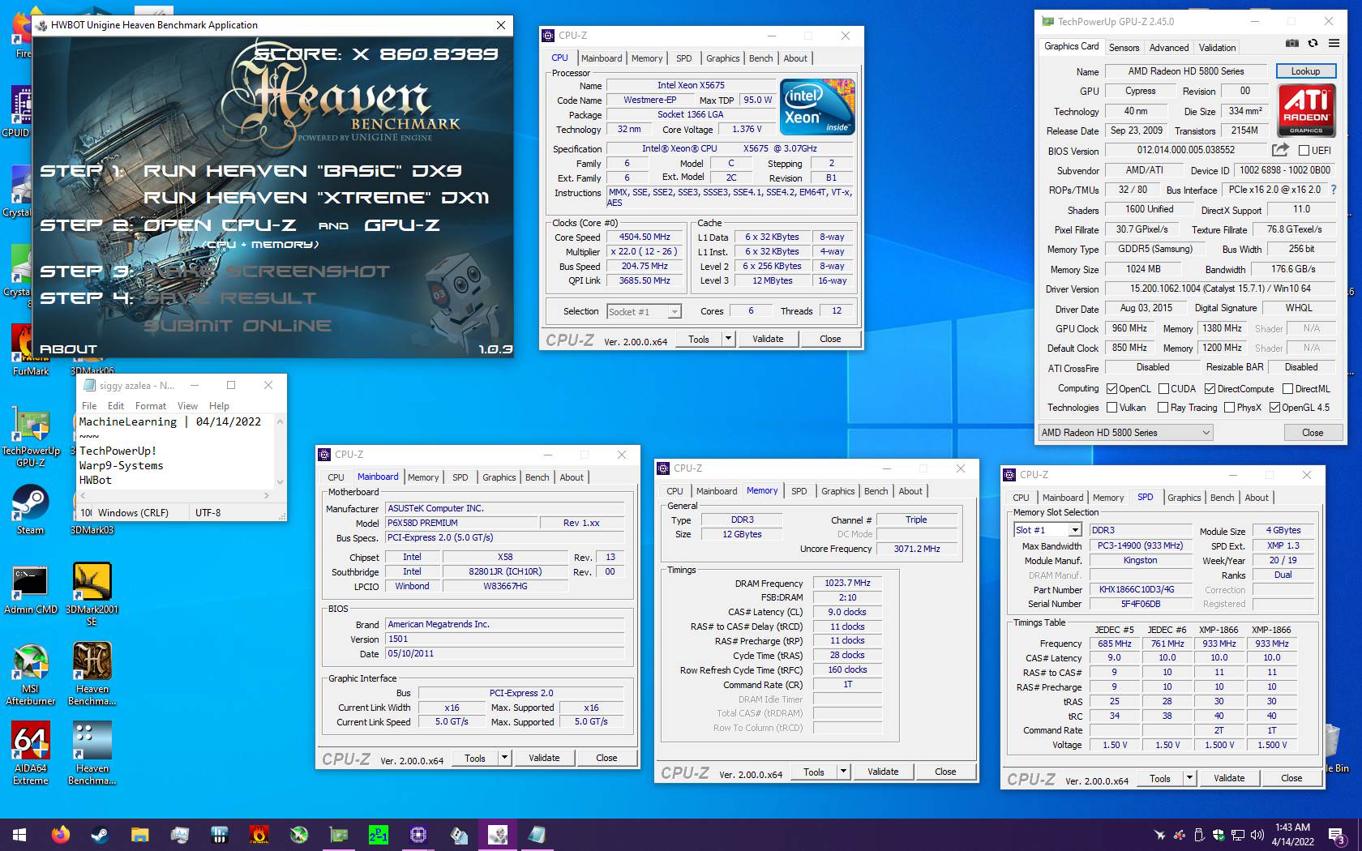Toggle the OpenGL 4.5 checkbox
Screen dimensions: 1362x851
[1274, 408]
